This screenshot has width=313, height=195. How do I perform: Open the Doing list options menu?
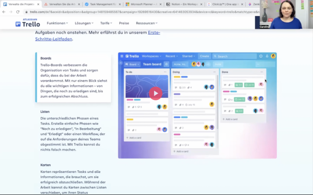click(214, 72)
